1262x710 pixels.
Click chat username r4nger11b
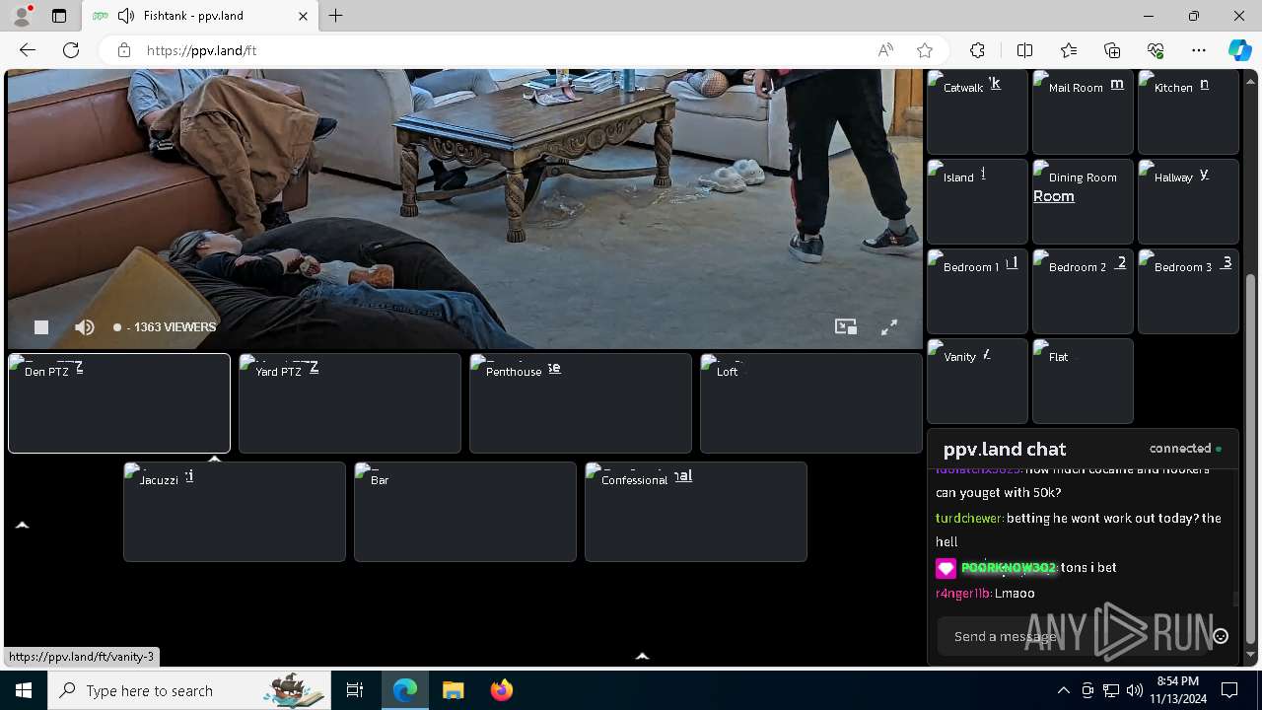click(x=963, y=593)
